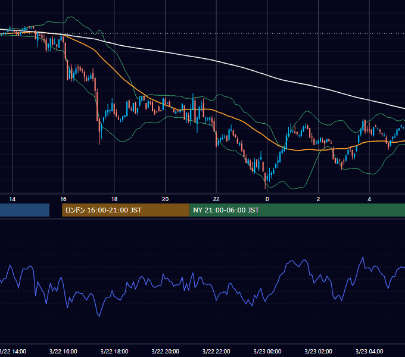Click the 3/22 18:00 time label
This screenshot has width=405, height=357.
pos(114,351)
